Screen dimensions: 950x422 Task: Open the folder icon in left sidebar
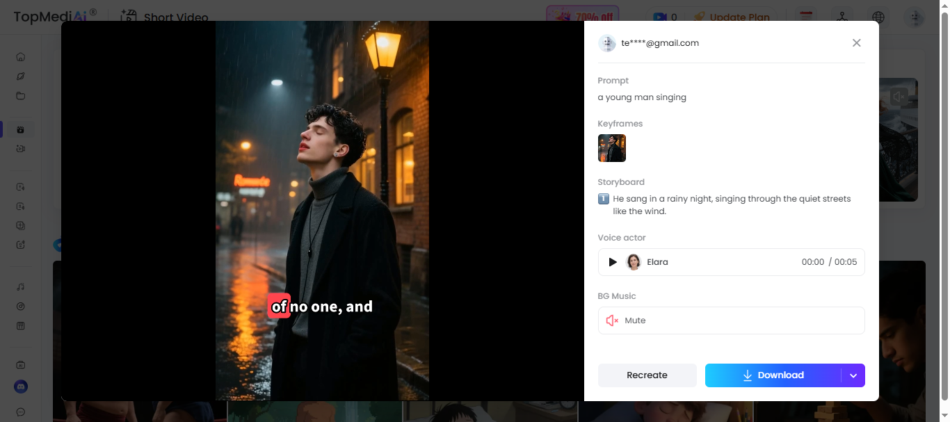click(21, 96)
